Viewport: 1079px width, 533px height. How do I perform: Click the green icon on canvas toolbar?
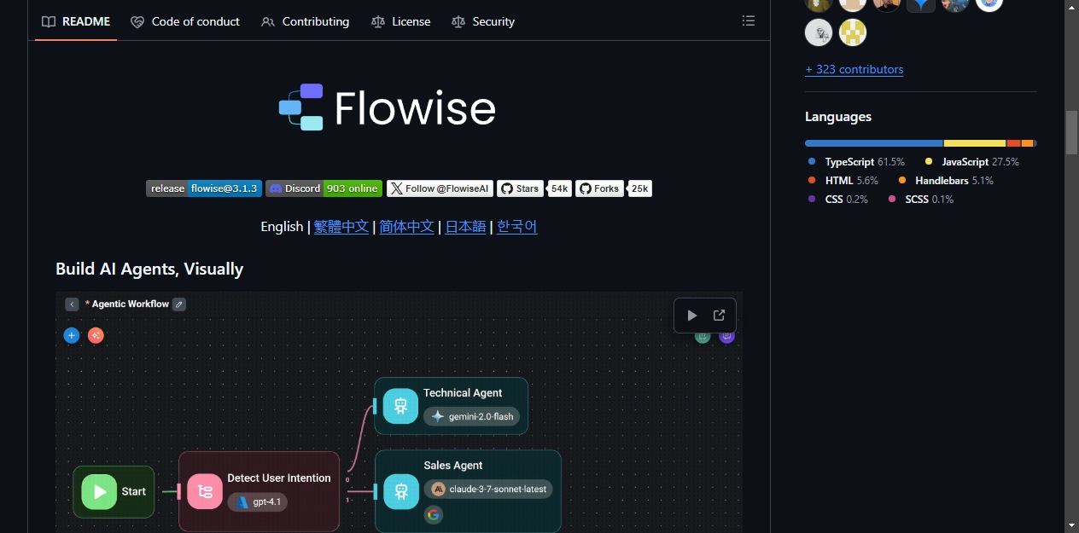coord(703,337)
